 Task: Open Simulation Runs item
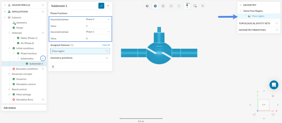coord(25,100)
